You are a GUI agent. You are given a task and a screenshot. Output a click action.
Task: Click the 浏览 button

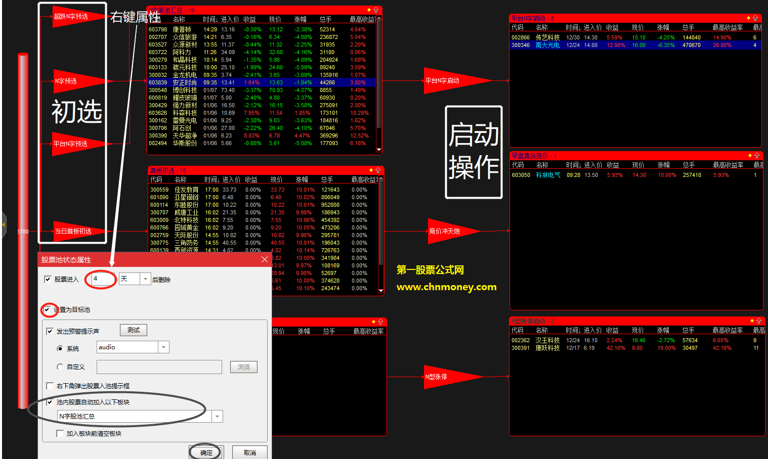pos(244,367)
